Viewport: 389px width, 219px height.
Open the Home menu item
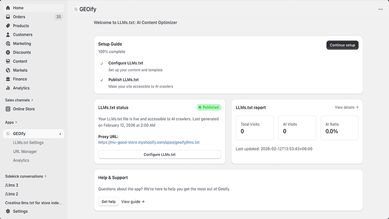[33, 8]
